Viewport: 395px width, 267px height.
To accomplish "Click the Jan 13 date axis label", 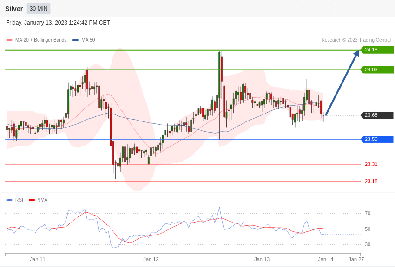I will [x=262, y=259].
